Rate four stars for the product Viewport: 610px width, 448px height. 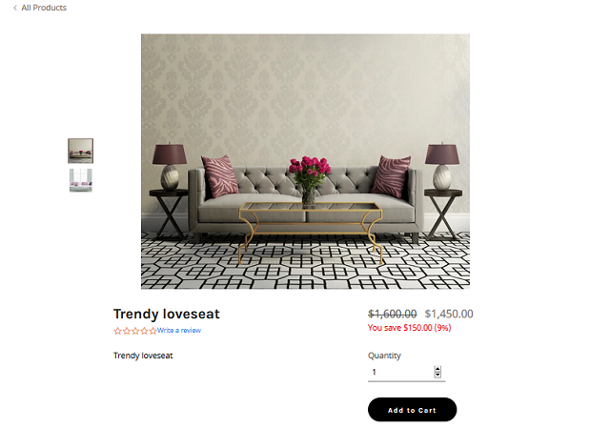(x=144, y=331)
